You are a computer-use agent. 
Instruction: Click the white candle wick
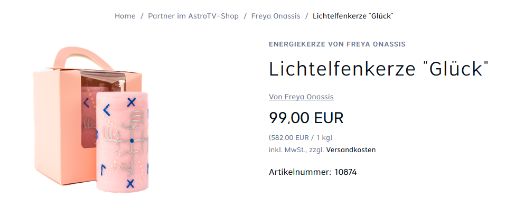(x=123, y=85)
